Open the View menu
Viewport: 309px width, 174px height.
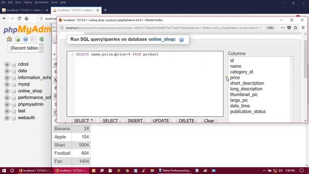click(18, 2)
